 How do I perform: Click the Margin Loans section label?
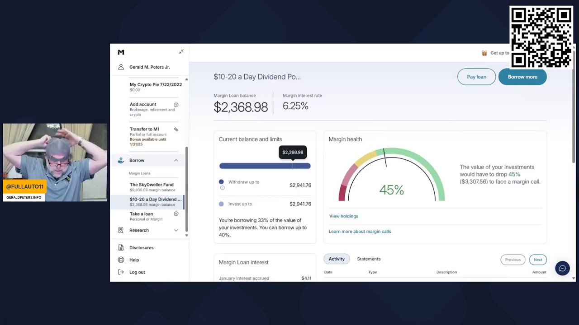pos(140,173)
